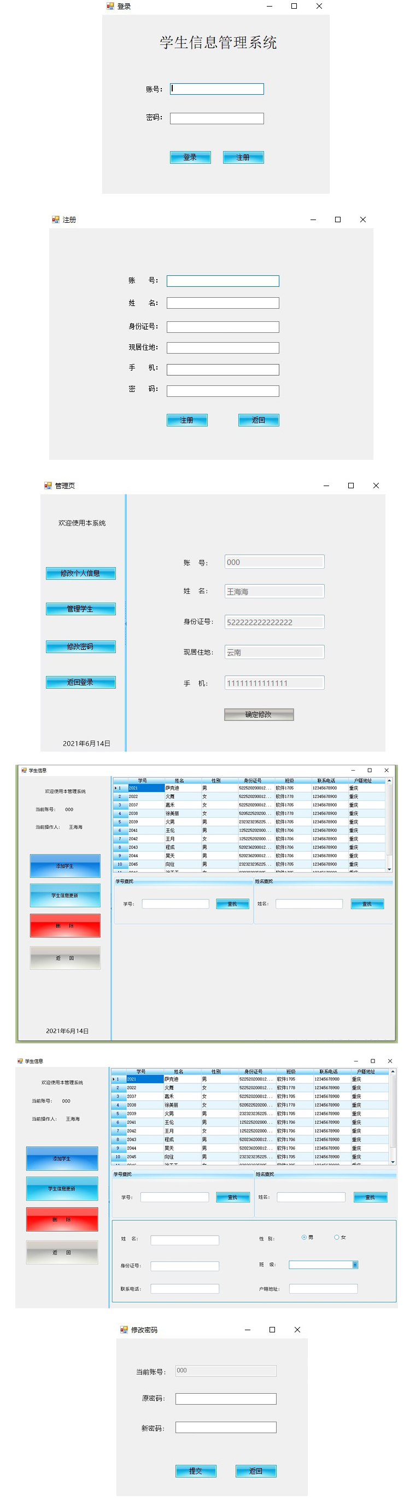410x1501 pixels.
Task: Select the row for student 萨克迪 in the table without the add form
Action: 249,788
